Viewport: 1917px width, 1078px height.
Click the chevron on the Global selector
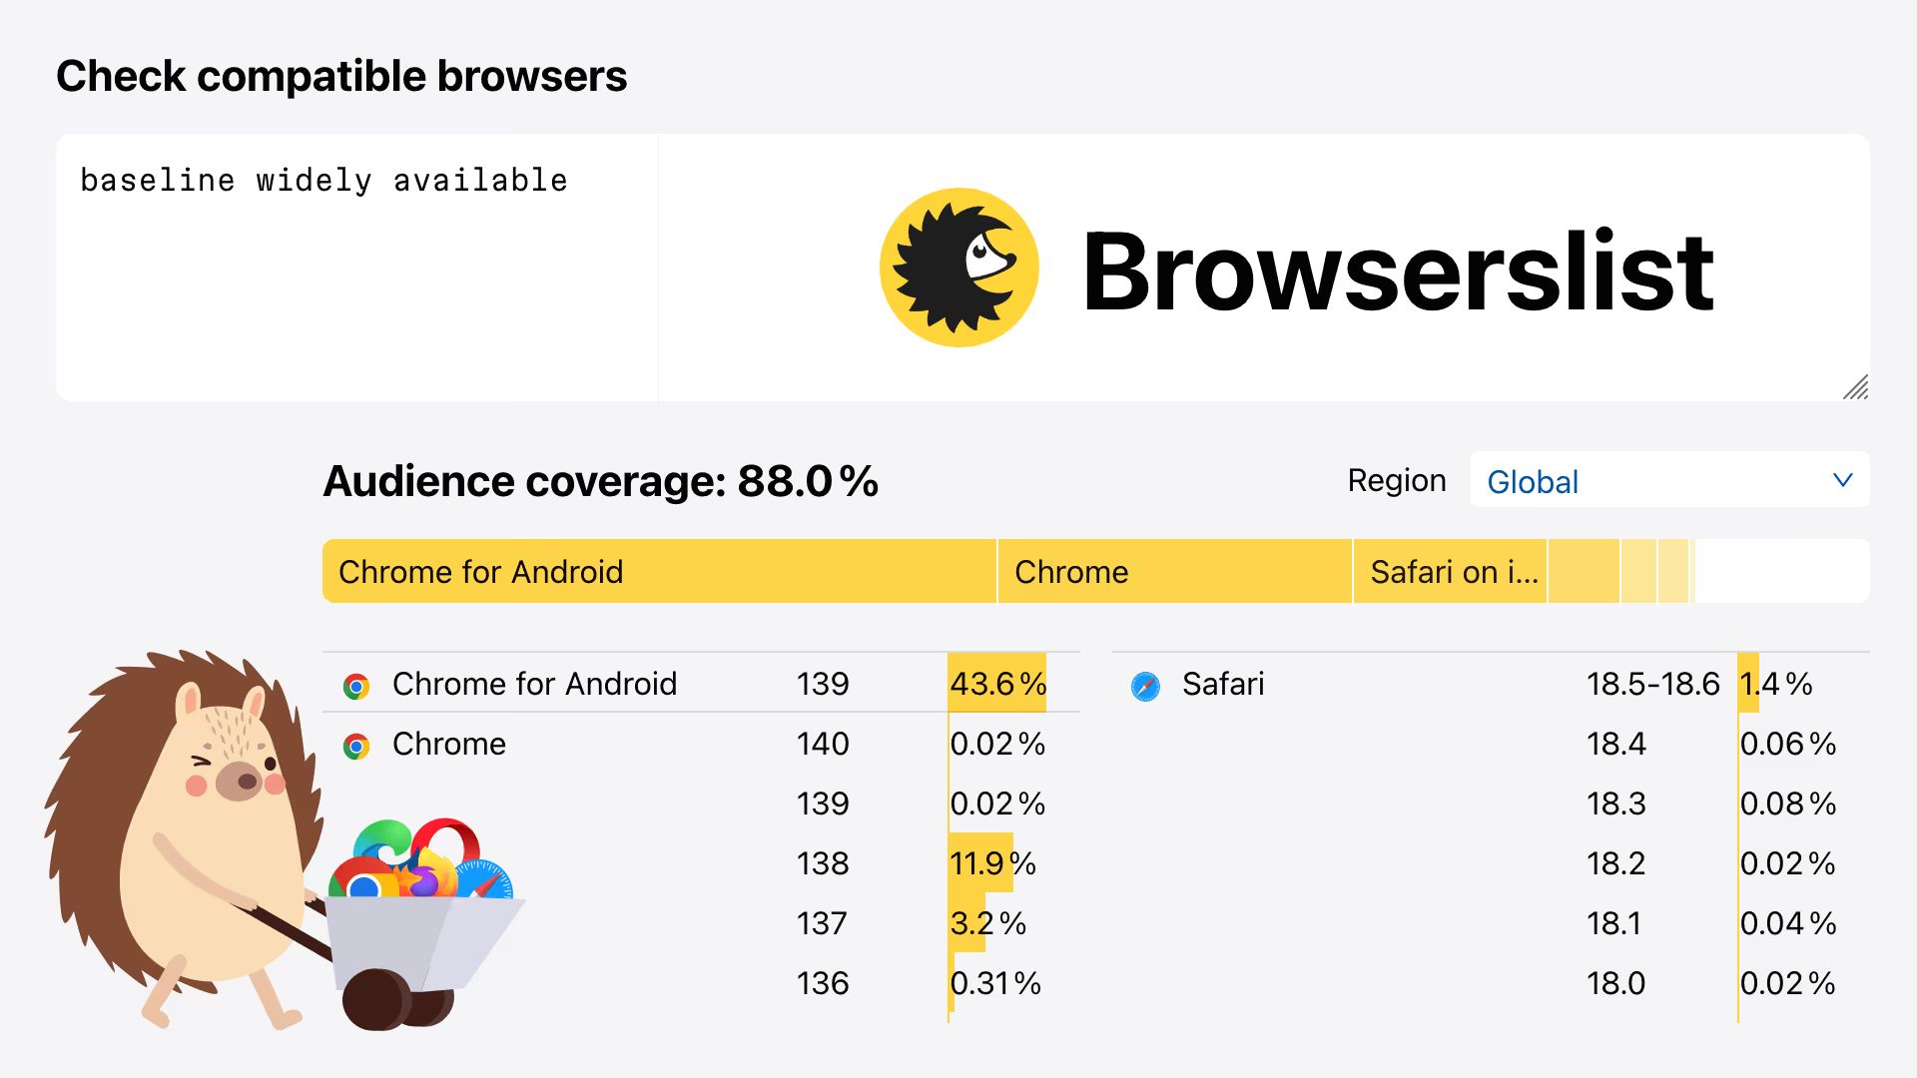(1842, 481)
